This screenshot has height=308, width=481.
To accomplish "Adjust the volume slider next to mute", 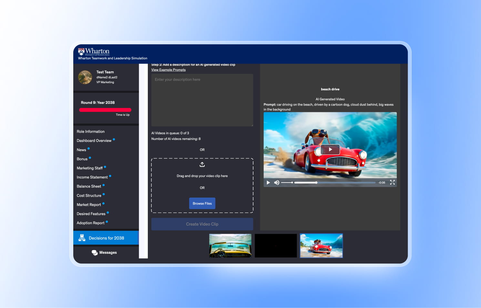I will pos(286,183).
